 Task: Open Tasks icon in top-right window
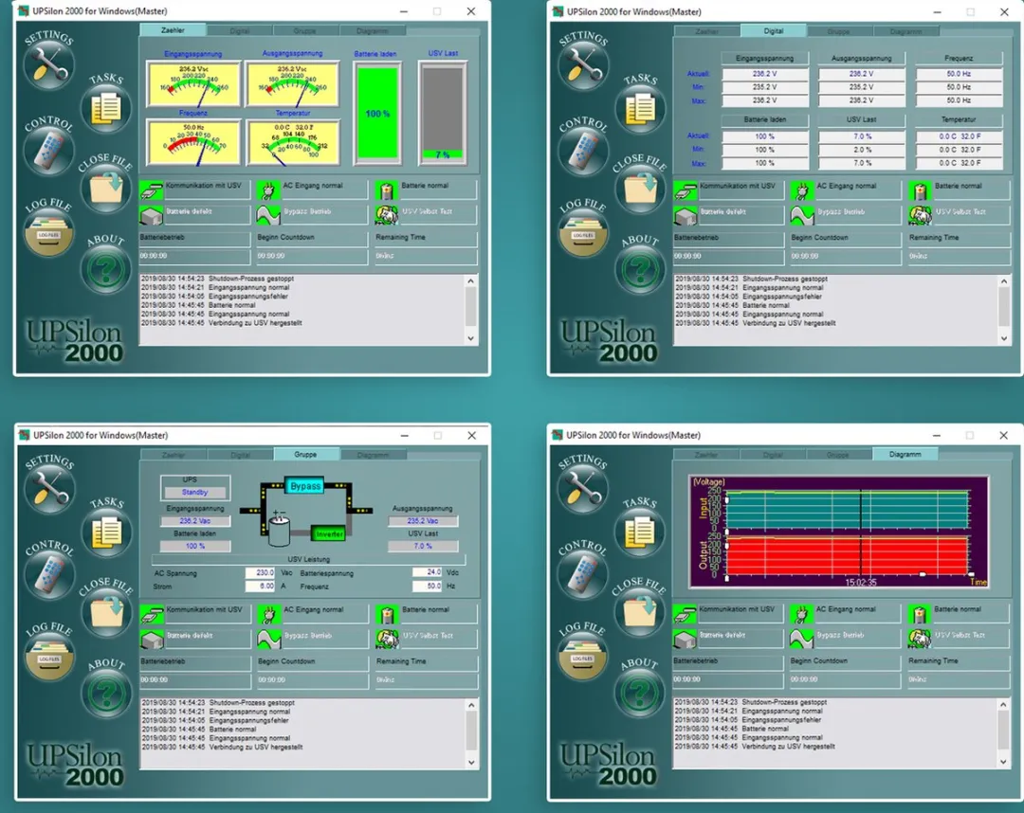[x=640, y=109]
